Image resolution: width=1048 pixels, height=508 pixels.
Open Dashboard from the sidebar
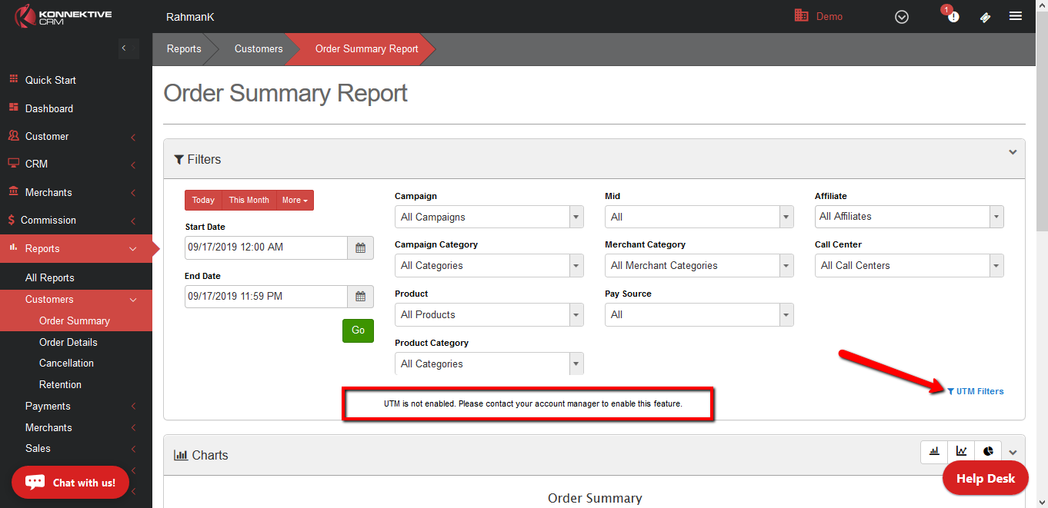pyautogui.click(x=49, y=108)
